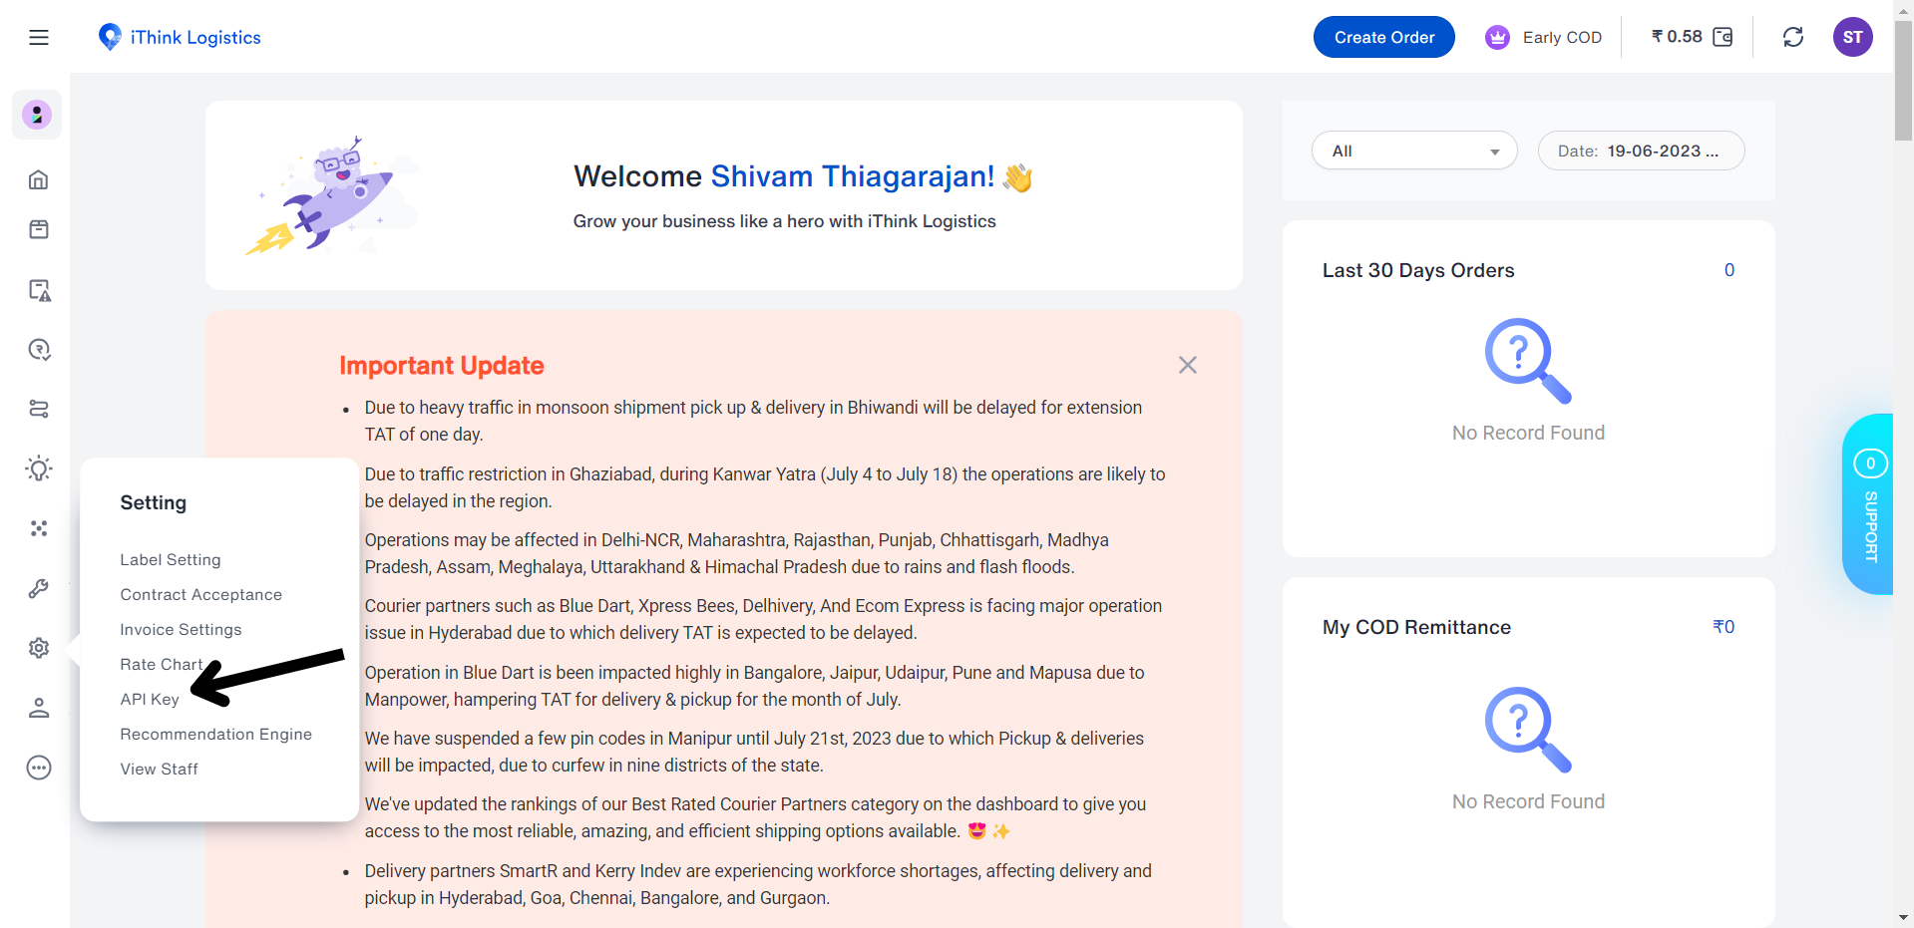Click the My COD Remittance heading
Screen dimensions: 1914x928
point(1416,627)
